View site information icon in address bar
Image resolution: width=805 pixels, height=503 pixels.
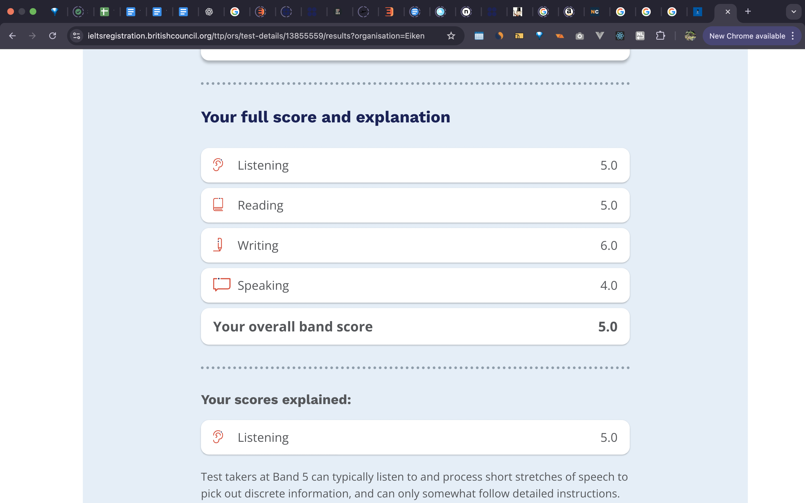pos(77,36)
